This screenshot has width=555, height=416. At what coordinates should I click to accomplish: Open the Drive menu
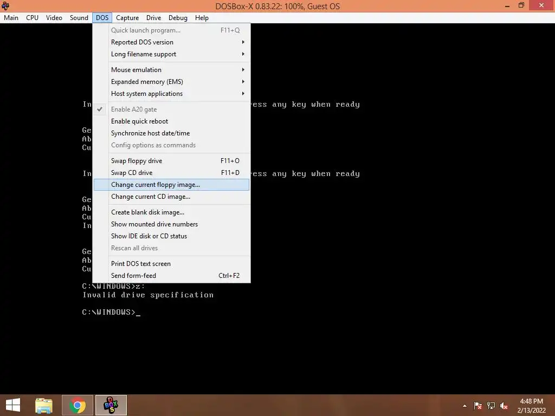click(x=153, y=18)
